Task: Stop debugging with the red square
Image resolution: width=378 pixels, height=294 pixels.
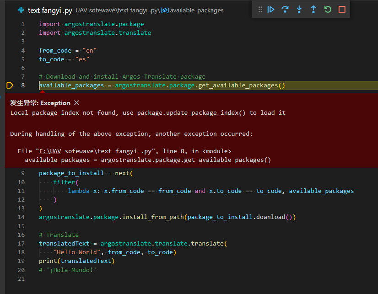Action: point(342,10)
